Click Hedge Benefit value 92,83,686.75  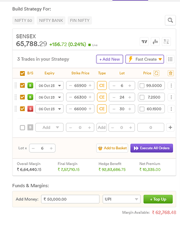(x=112, y=170)
